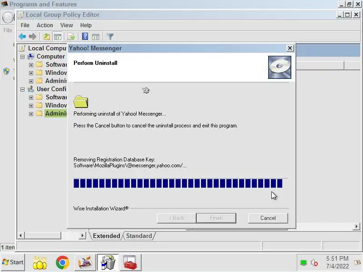
Task: Click the left arrow of the tree scrollbar
Action: click(20, 236)
